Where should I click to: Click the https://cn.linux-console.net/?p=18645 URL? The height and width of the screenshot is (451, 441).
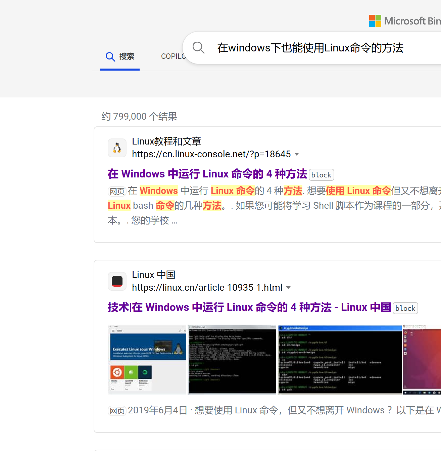(x=211, y=154)
